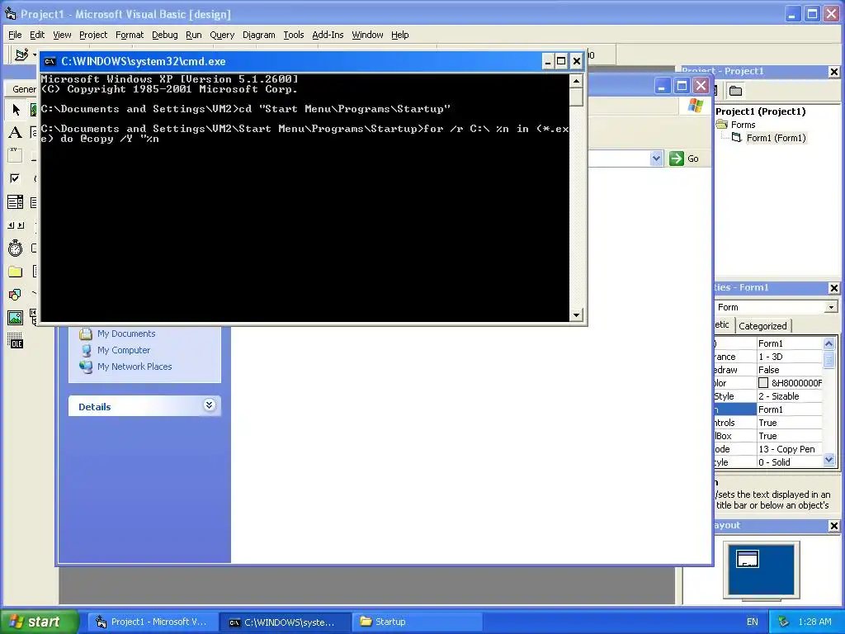Click the Windows flag logo in Startup window
845x634 pixels.
pyautogui.click(x=695, y=105)
